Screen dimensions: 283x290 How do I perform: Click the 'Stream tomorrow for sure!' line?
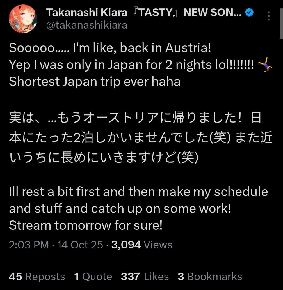point(86,225)
